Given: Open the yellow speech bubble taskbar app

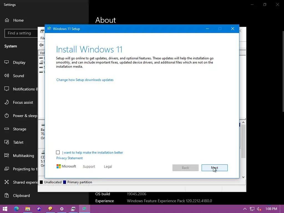Looking at the screenshot, I should [x=50, y=209].
